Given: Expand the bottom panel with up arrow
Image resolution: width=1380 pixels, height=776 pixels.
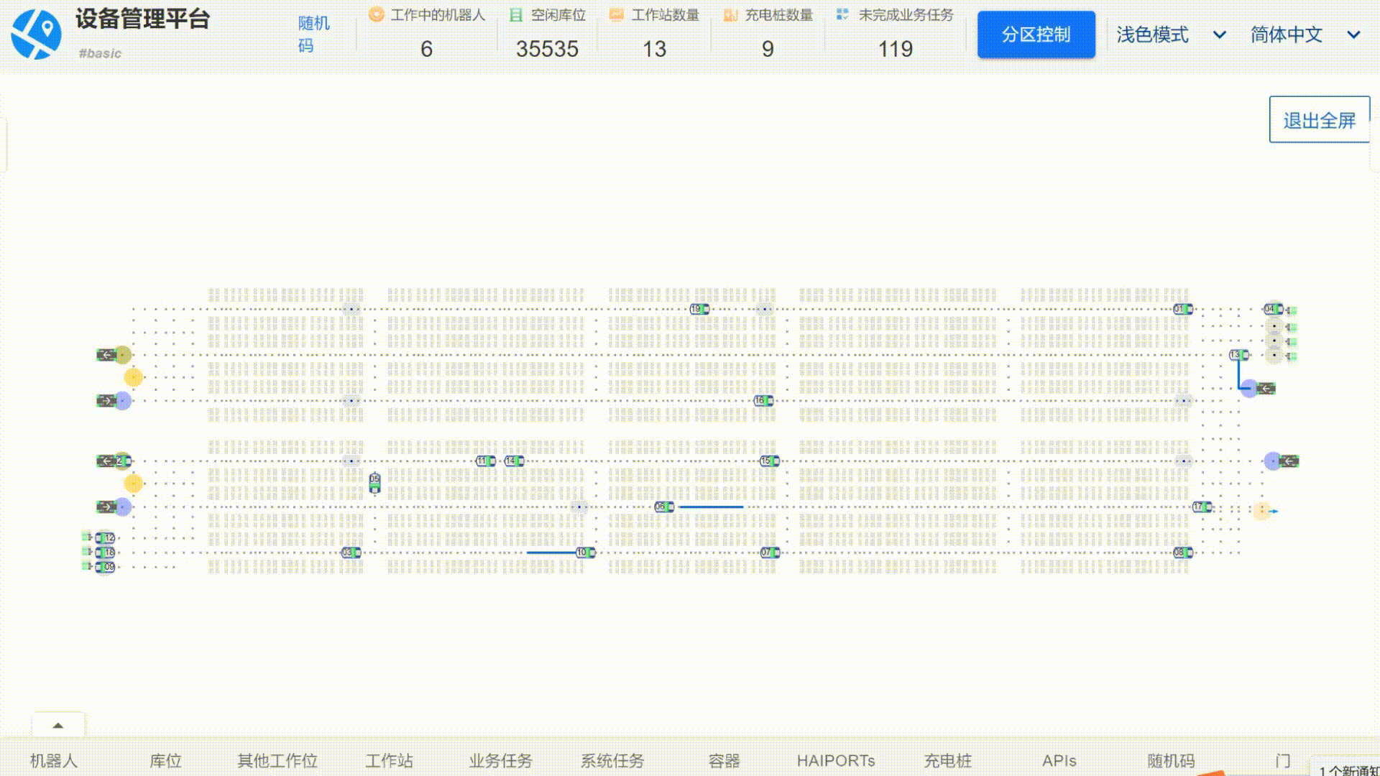Looking at the screenshot, I should (58, 725).
